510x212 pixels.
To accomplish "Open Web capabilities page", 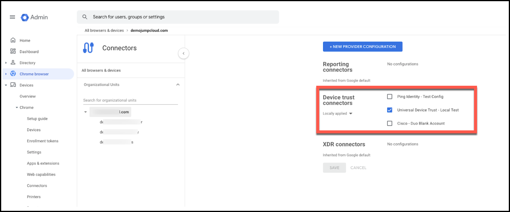I will click(41, 174).
